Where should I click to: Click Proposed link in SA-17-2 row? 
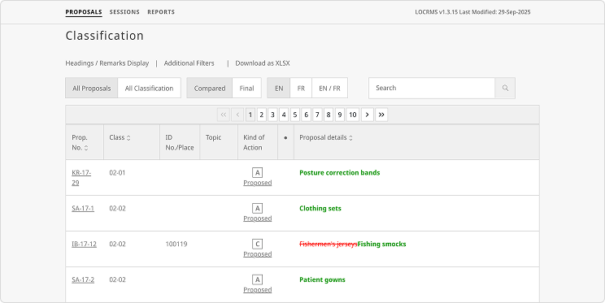coord(257,290)
